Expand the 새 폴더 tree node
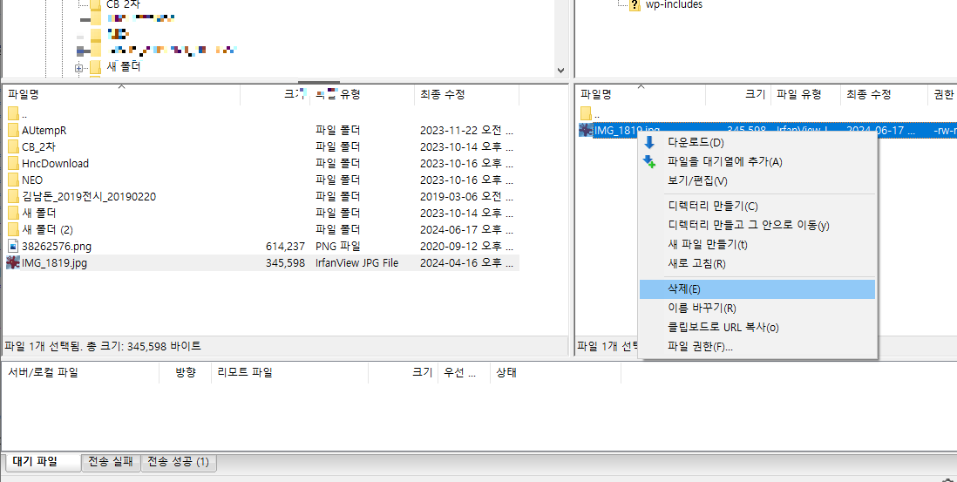 (78, 68)
